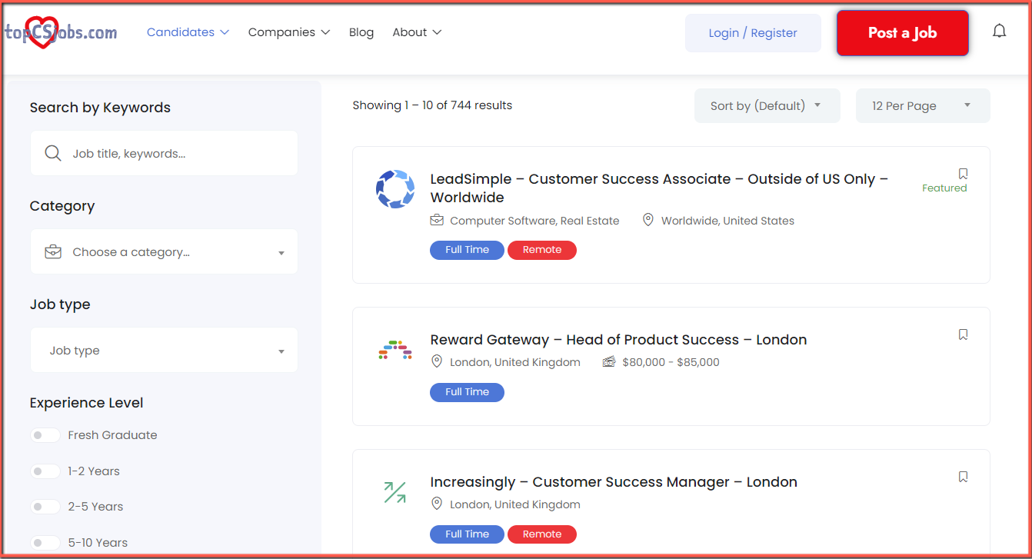Click the Remote tag on Increasingly listing
This screenshot has width=1032, height=559.
pos(542,534)
